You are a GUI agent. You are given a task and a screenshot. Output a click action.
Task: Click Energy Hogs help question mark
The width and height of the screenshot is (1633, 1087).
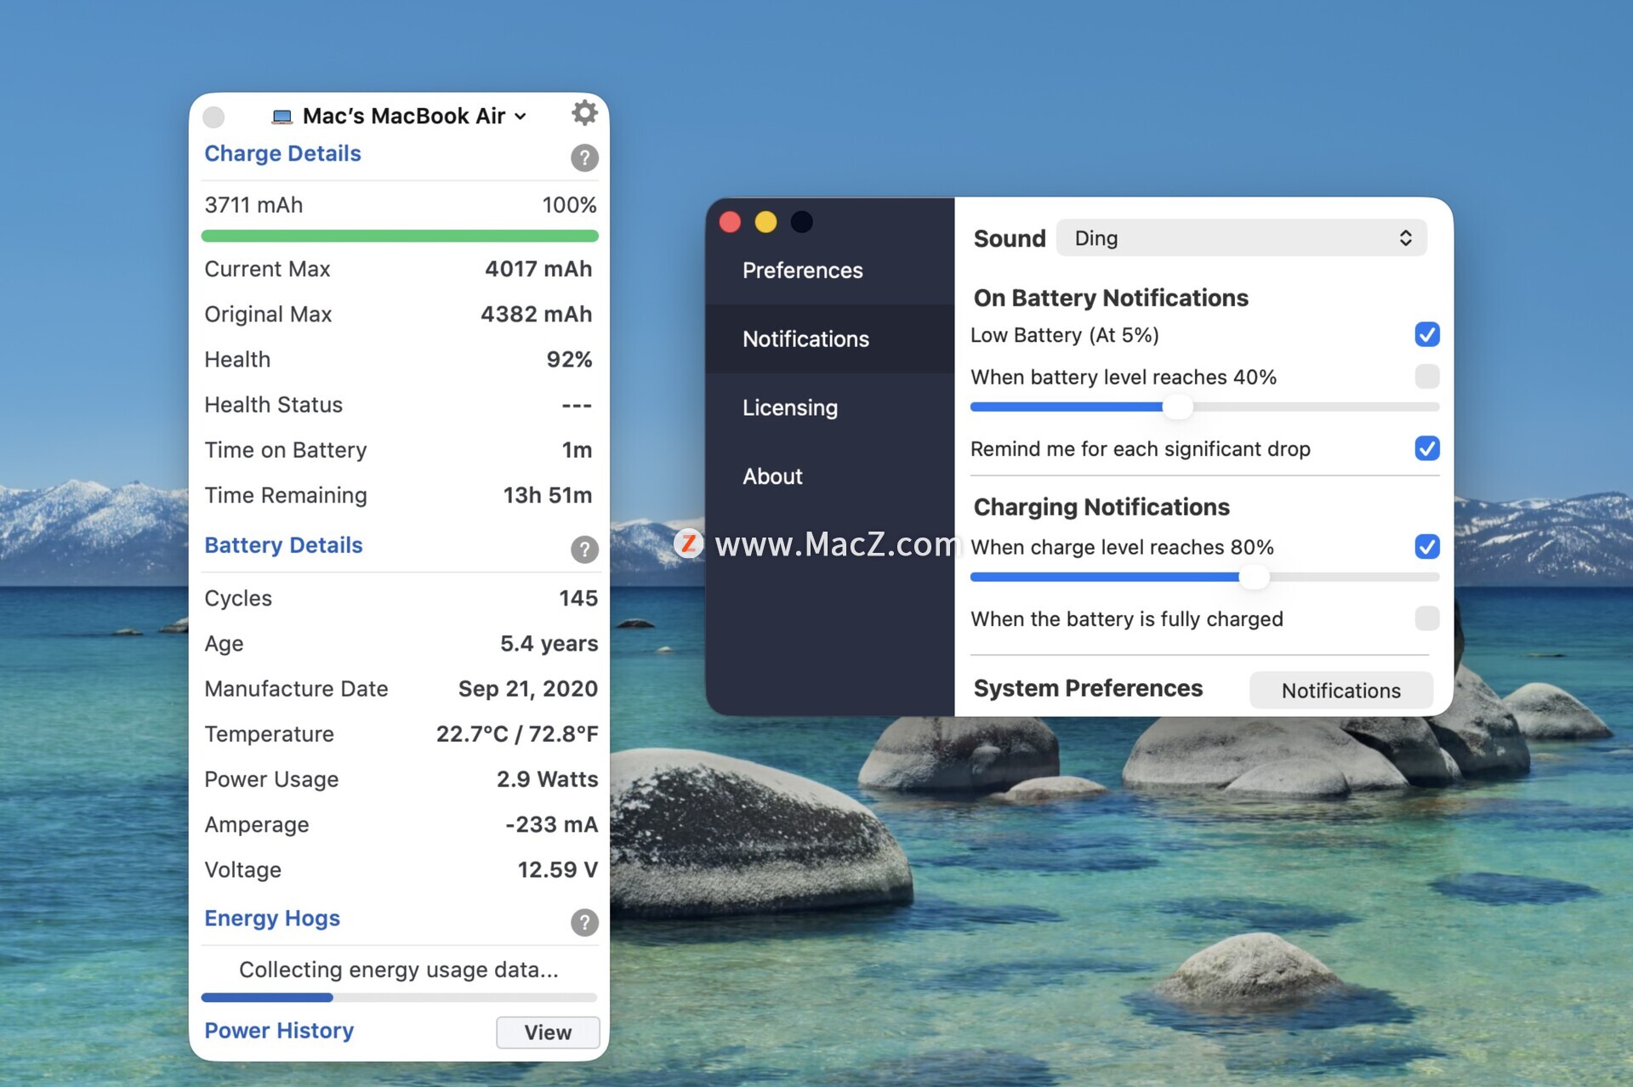coord(584,922)
